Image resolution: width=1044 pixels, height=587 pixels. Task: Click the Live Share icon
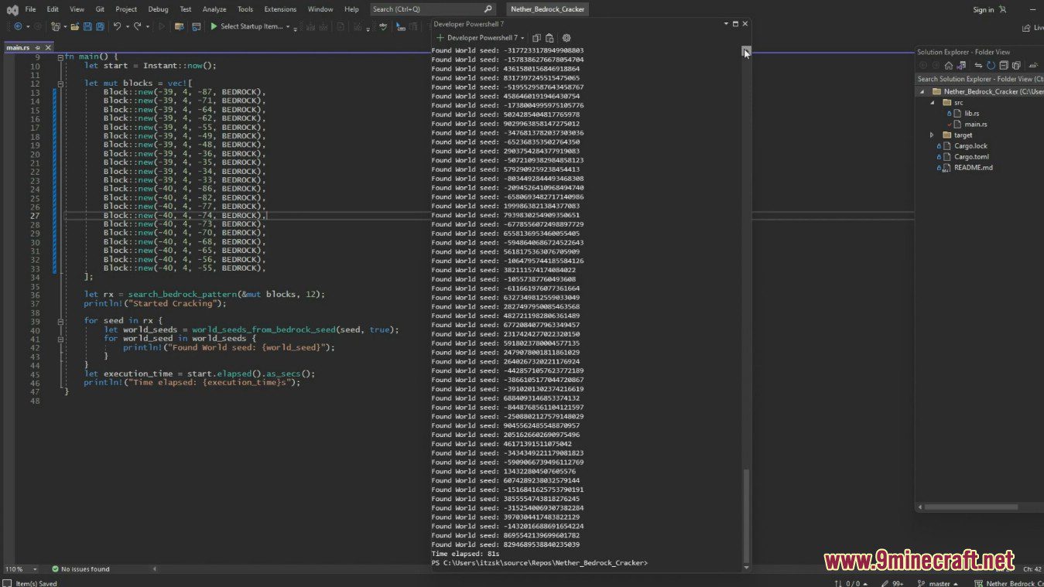click(x=1026, y=27)
